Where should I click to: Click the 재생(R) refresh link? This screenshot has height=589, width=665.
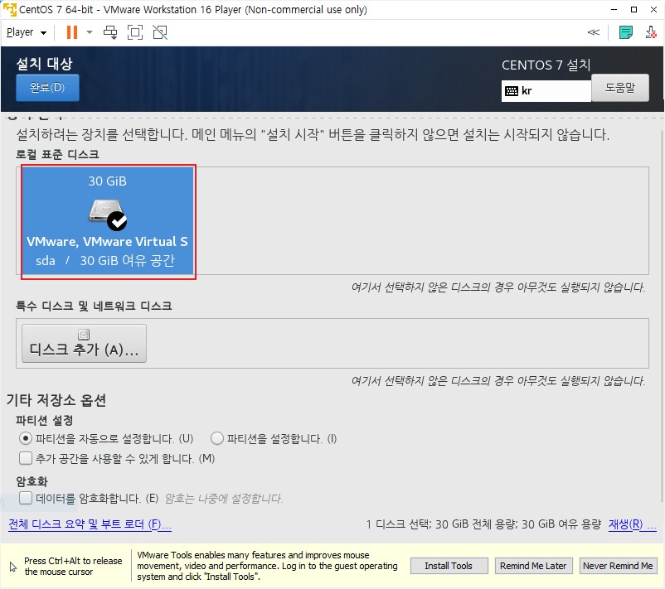click(632, 524)
